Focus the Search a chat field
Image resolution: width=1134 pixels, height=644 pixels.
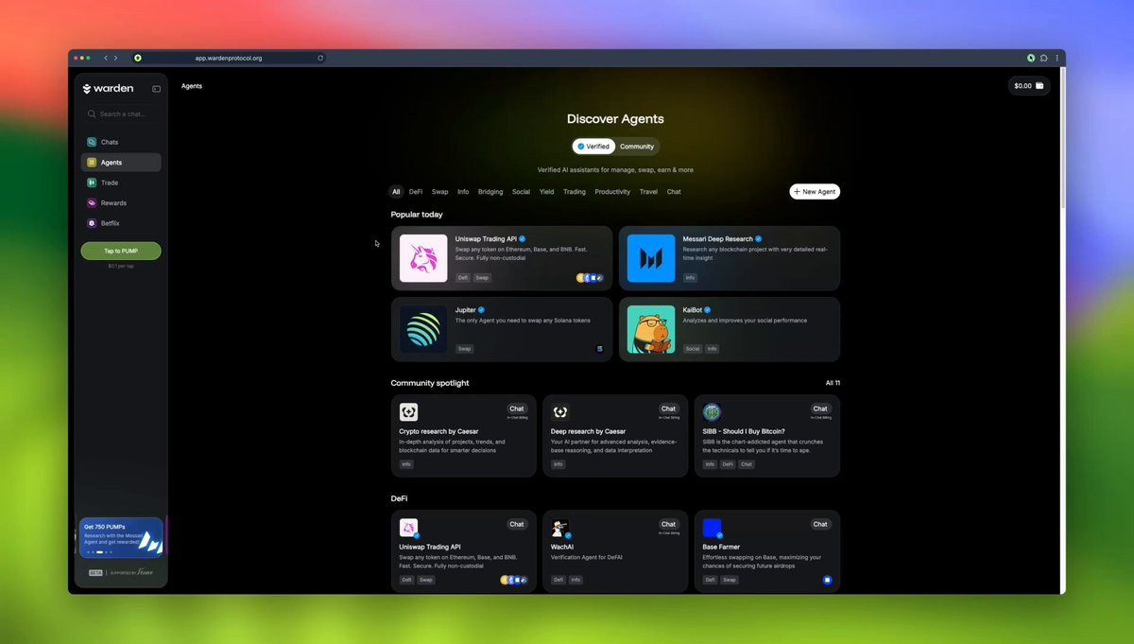point(121,113)
